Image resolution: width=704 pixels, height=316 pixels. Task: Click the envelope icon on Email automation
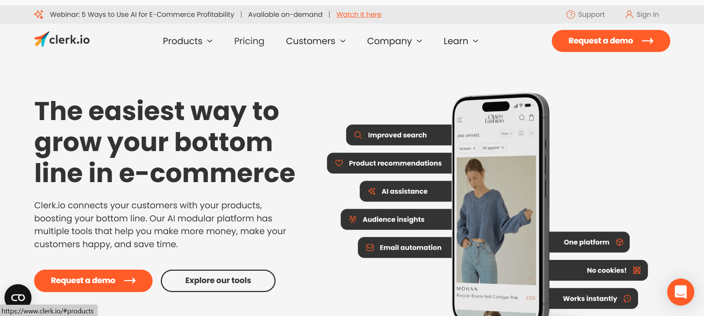tap(370, 248)
